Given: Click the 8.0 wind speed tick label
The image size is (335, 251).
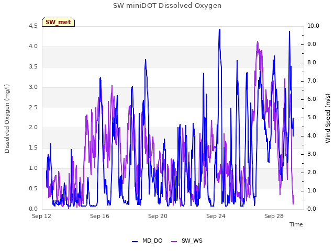Looking at the screenshot, I should (x=312, y=63).
